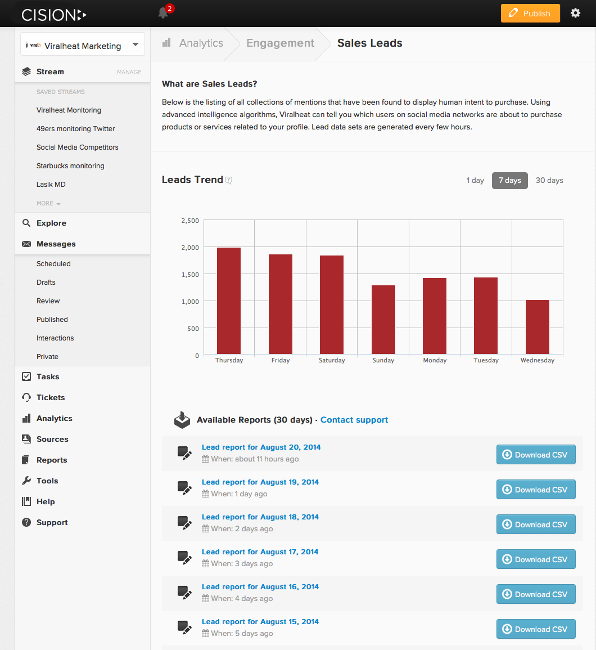Click the Sources icon in sidebar
Screen dimensions: 596x650
pyautogui.click(x=26, y=439)
